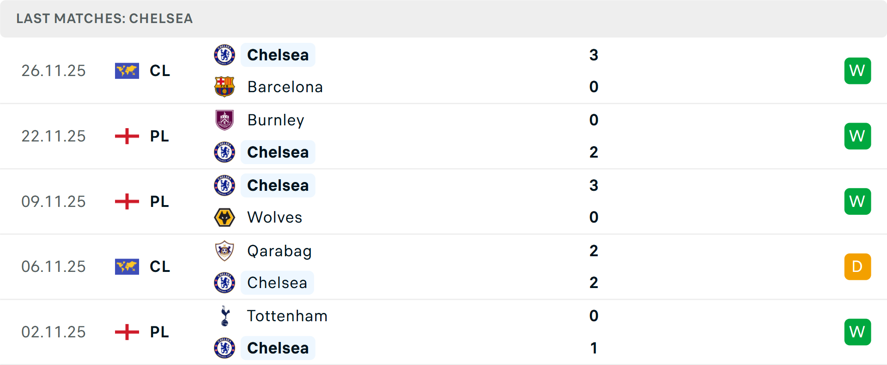Click the Qarabag club crest icon
Viewport: 887px width, 365px height.
pyautogui.click(x=225, y=251)
